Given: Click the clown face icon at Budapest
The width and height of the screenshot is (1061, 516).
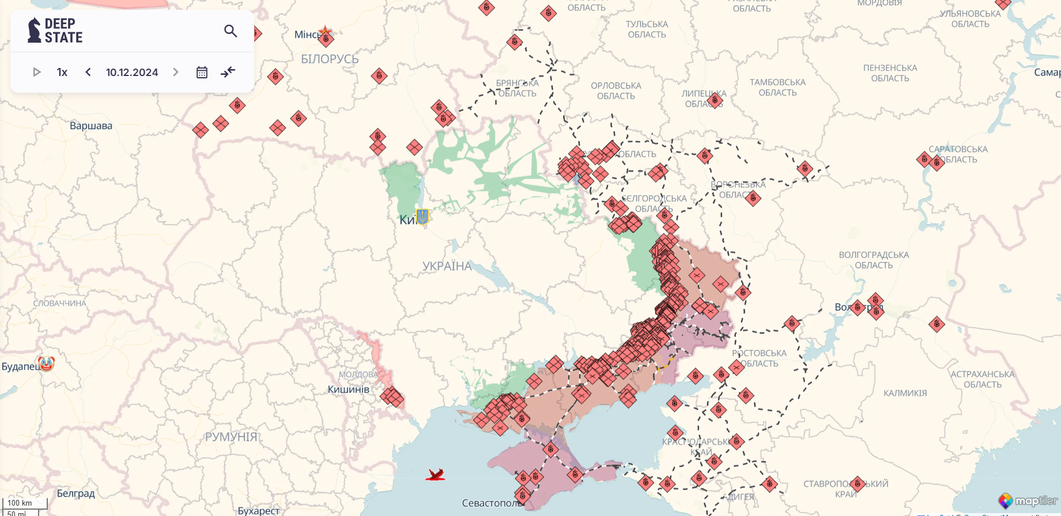Looking at the screenshot, I should coord(47,364).
